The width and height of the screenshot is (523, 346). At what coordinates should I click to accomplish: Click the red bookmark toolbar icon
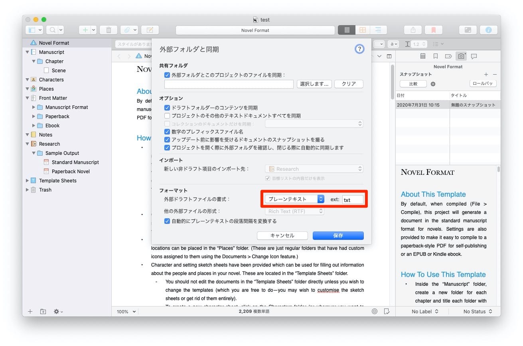pyautogui.click(x=433, y=30)
